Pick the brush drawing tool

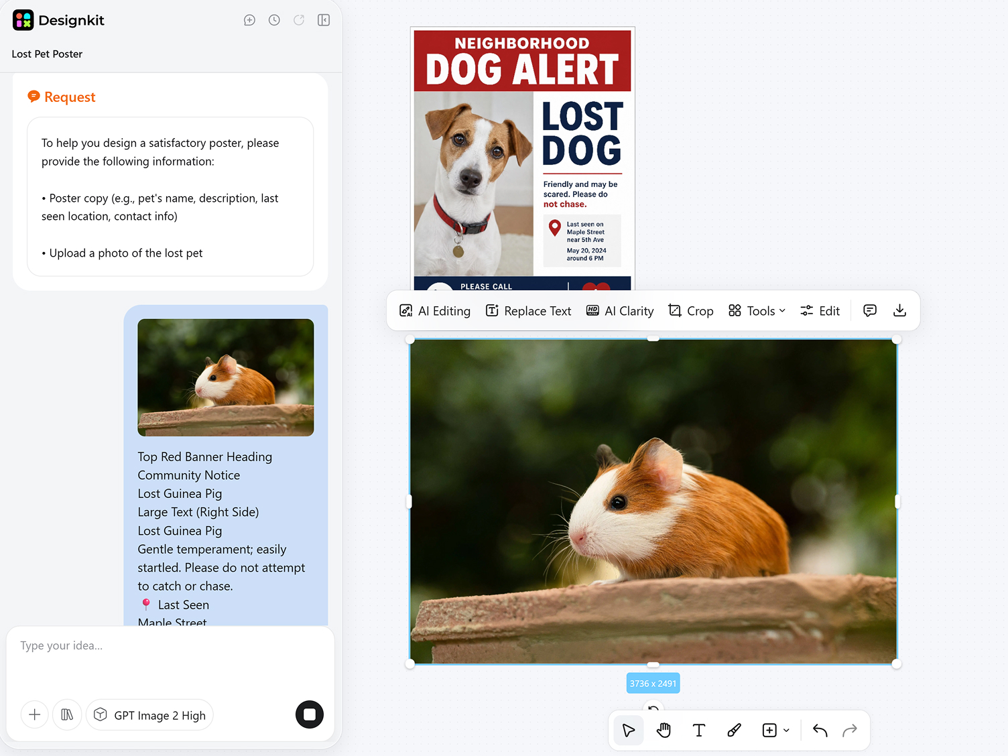(x=735, y=731)
